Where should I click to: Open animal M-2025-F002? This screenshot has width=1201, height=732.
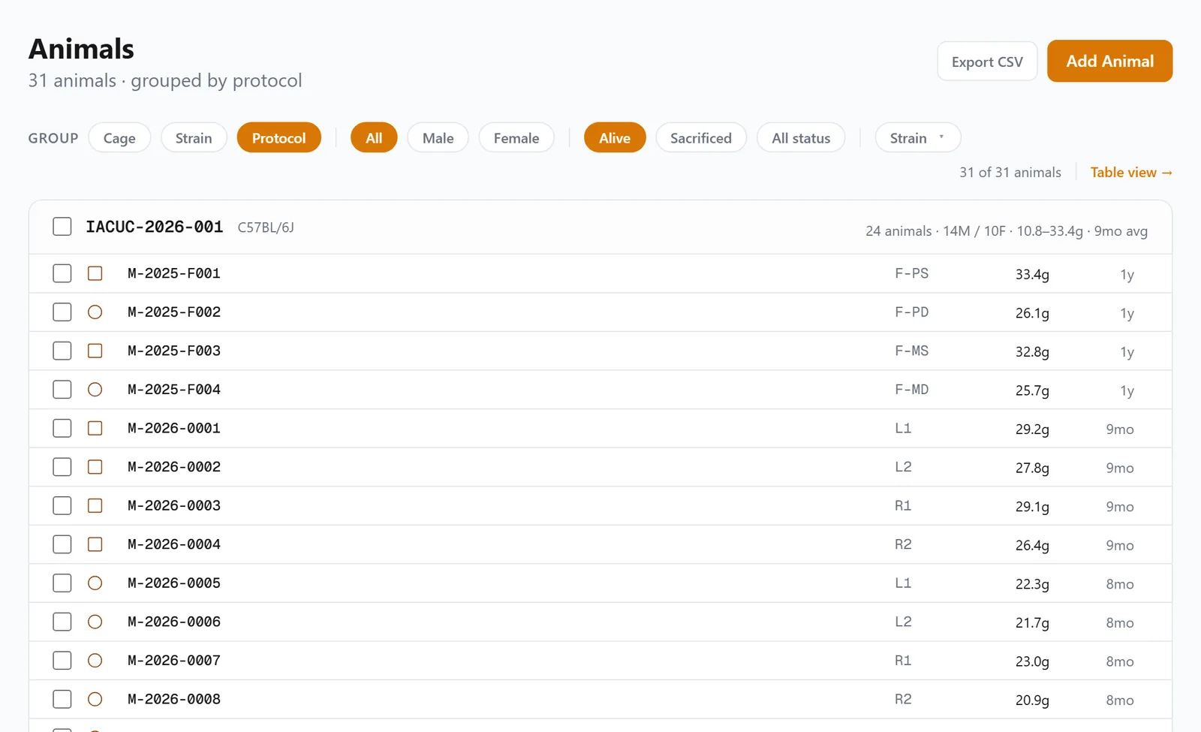174,312
